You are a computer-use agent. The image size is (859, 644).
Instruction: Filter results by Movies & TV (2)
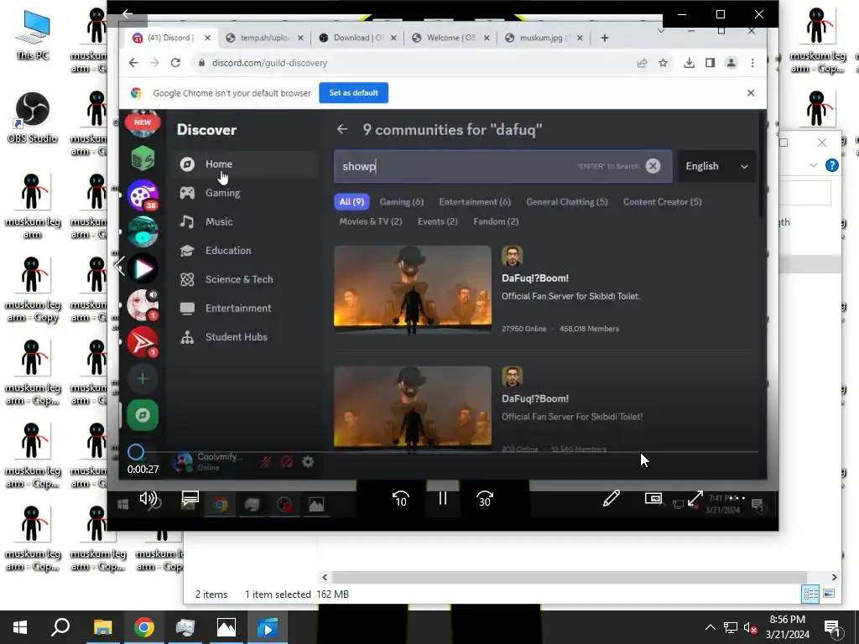370,221
